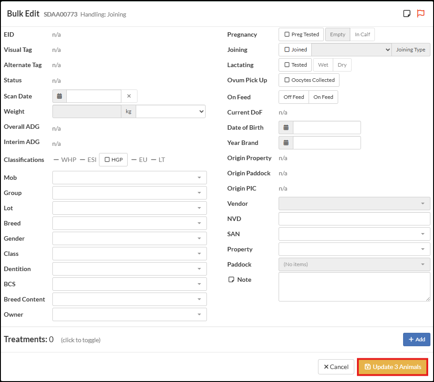Open the Scan Date calendar picker
The height and width of the screenshot is (382, 434).
(x=60, y=96)
